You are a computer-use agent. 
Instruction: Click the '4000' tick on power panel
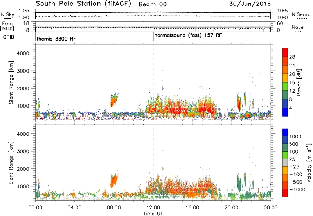point(23,53)
